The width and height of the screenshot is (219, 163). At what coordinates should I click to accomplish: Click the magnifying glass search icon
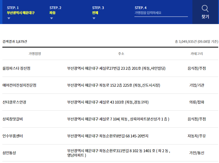coord(205,8)
